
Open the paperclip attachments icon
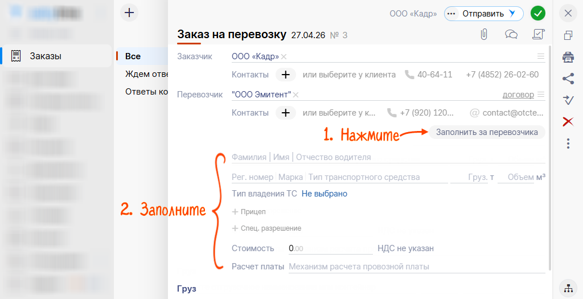coord(484,35)
